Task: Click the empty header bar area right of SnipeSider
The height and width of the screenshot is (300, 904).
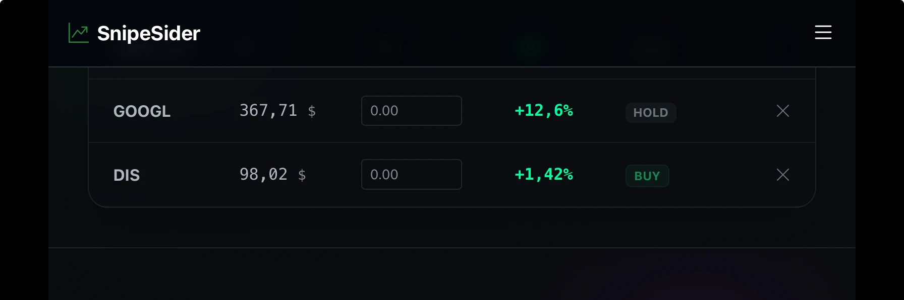Action: tap(504, 33)
